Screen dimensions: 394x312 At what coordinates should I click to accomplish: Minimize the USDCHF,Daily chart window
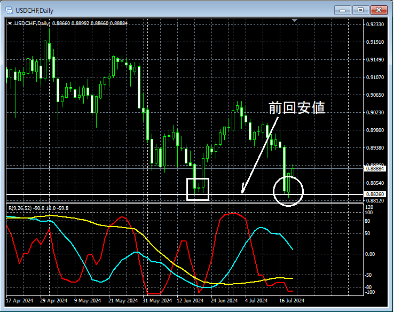[x=343, y=10]
